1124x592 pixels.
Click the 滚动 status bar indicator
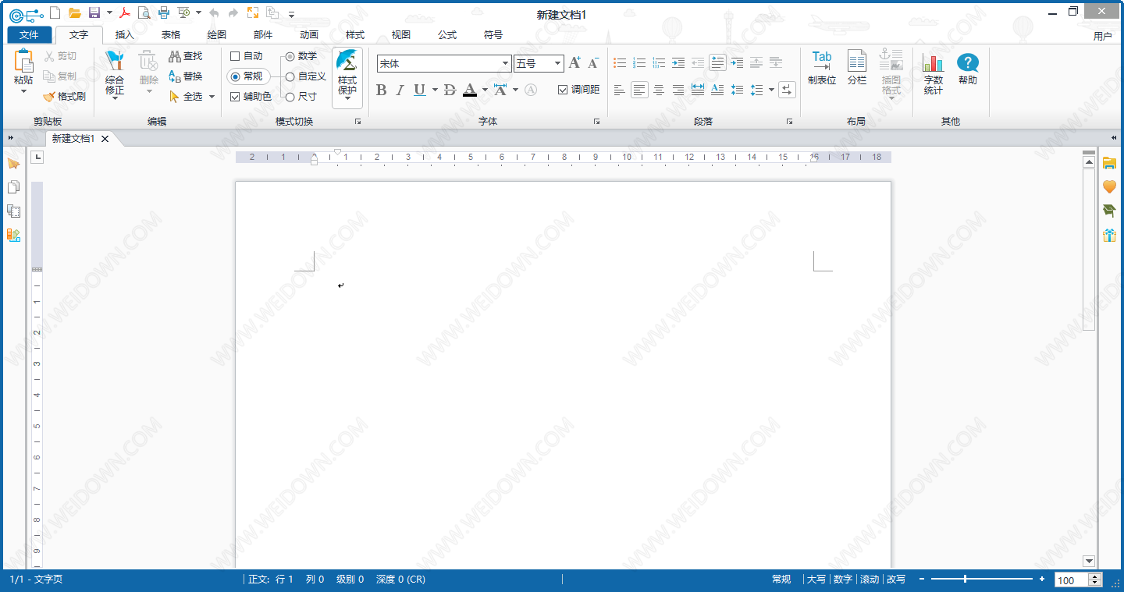(870, 580)
